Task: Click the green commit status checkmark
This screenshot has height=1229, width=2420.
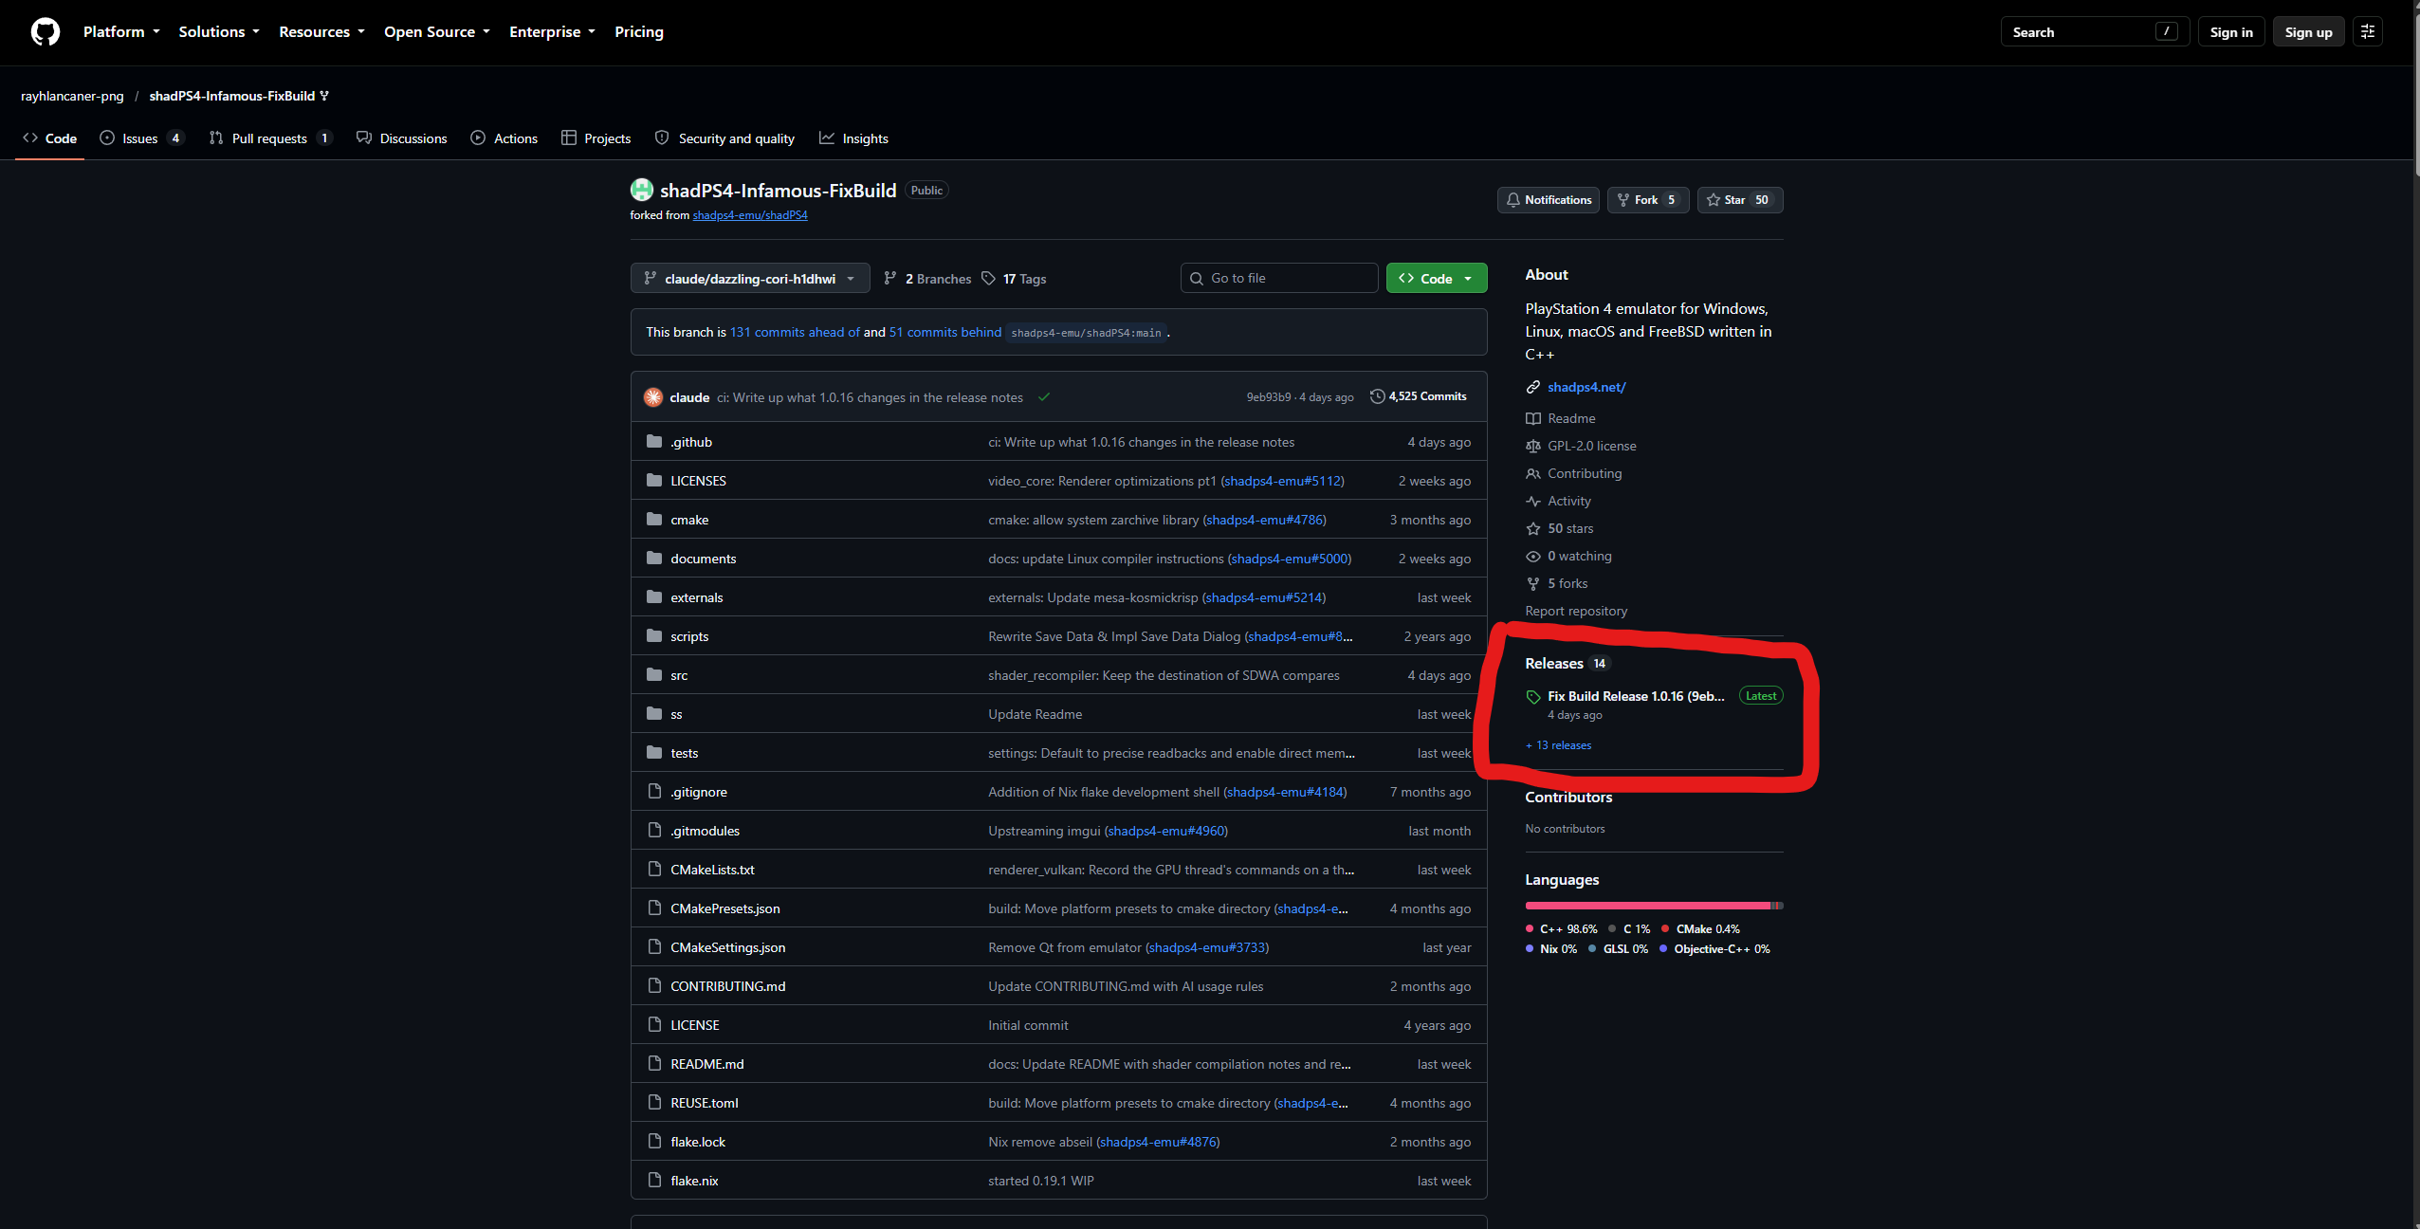Action: click(1044, 397)
